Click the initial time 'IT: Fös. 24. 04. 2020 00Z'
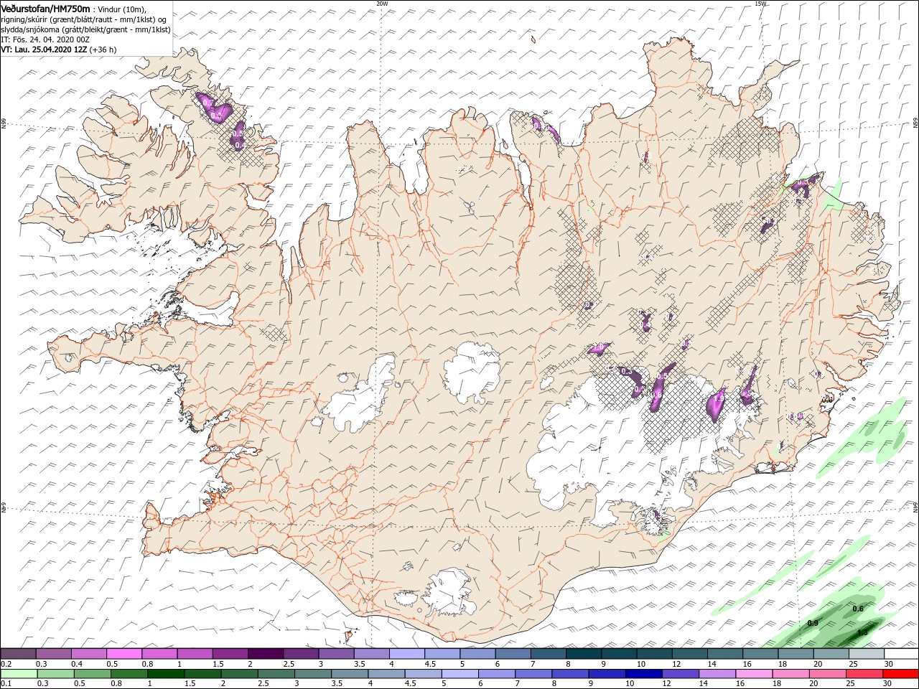The width and height of the screenshot is (919, 689). tap(45, 39)
